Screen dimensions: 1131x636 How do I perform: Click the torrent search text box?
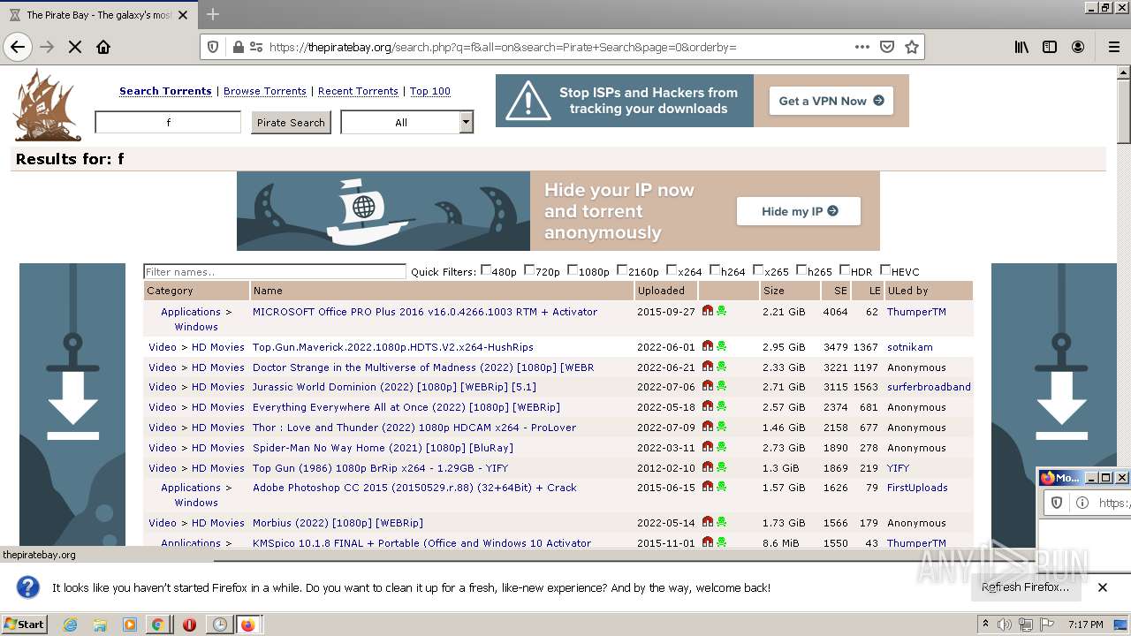(168, 123)
